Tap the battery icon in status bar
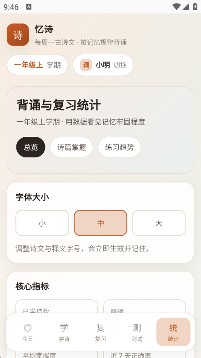 (x=195, y=6)
